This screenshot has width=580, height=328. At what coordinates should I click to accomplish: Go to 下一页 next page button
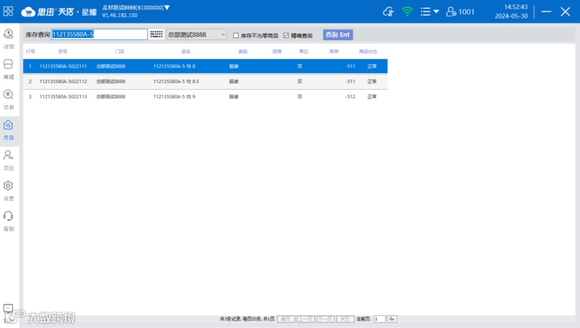click(x=325, y=319)
